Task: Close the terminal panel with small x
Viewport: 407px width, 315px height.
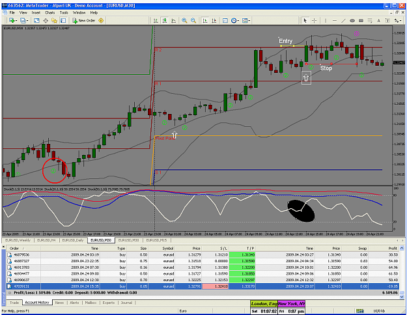Action: tap(3, 247)
